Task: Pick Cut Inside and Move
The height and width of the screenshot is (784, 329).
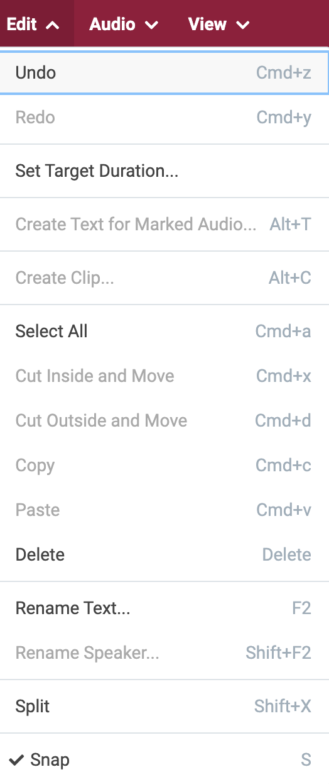Action: (x=164, y=376)
